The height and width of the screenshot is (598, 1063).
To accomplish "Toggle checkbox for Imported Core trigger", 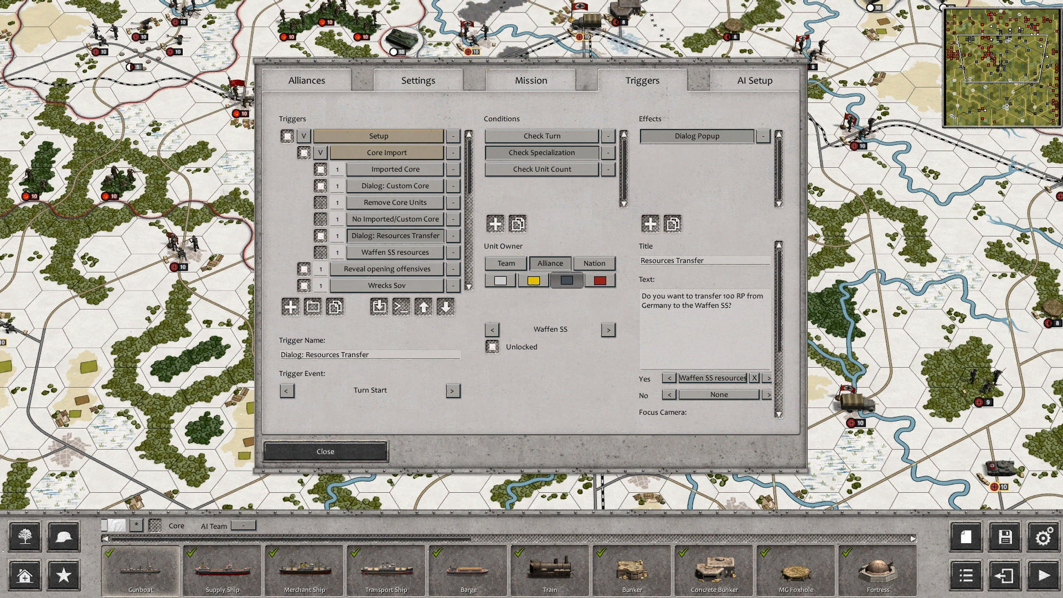I will point(321,169).
